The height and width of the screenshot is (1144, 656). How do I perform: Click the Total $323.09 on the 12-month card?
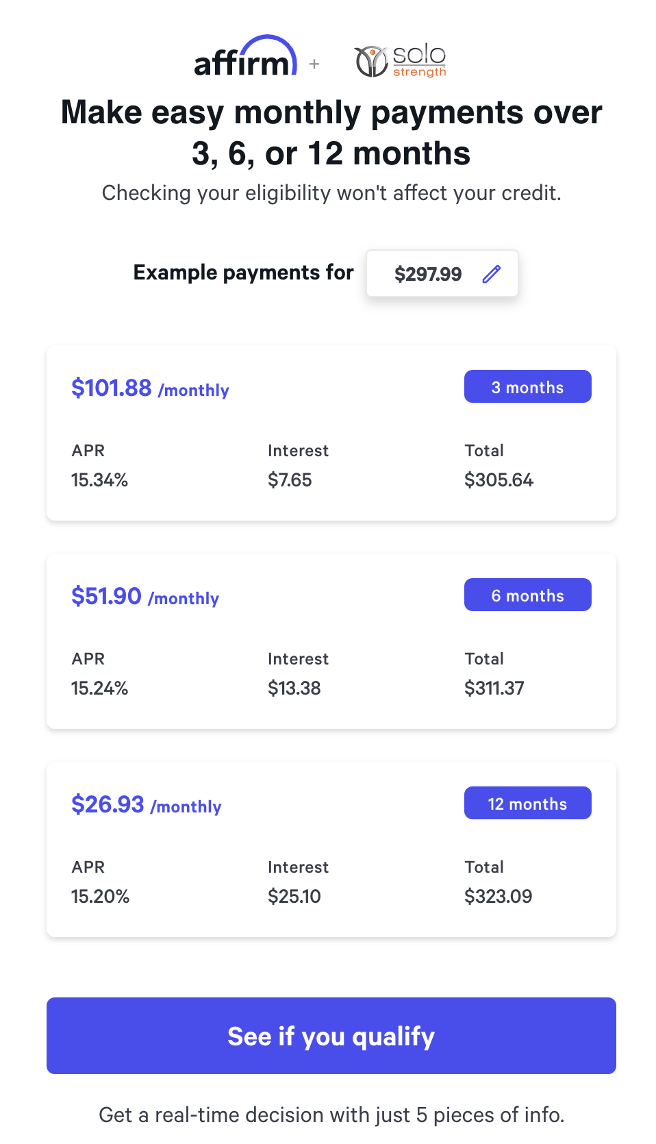tap(499, 896)
